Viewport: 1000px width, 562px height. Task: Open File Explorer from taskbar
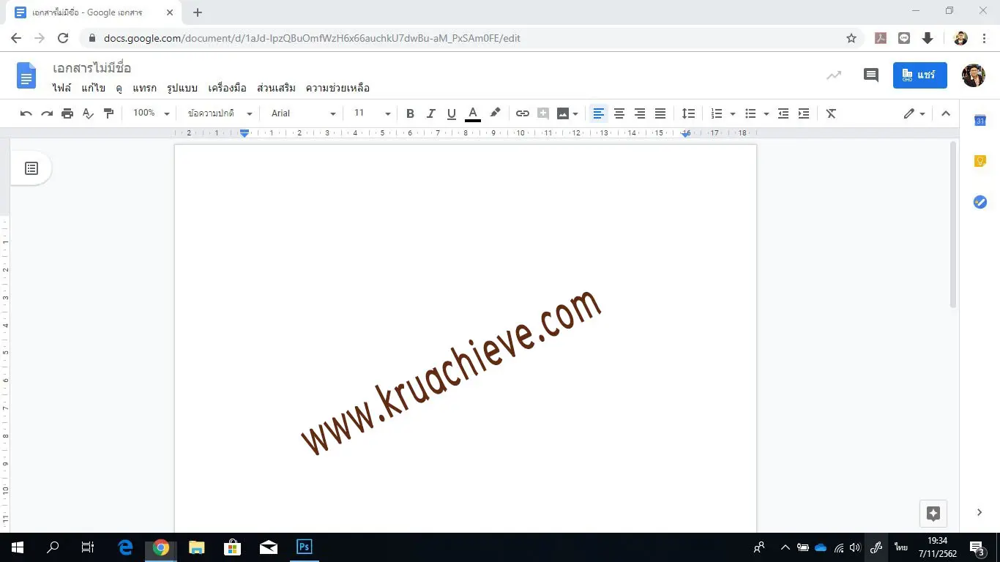click(196, 547)
